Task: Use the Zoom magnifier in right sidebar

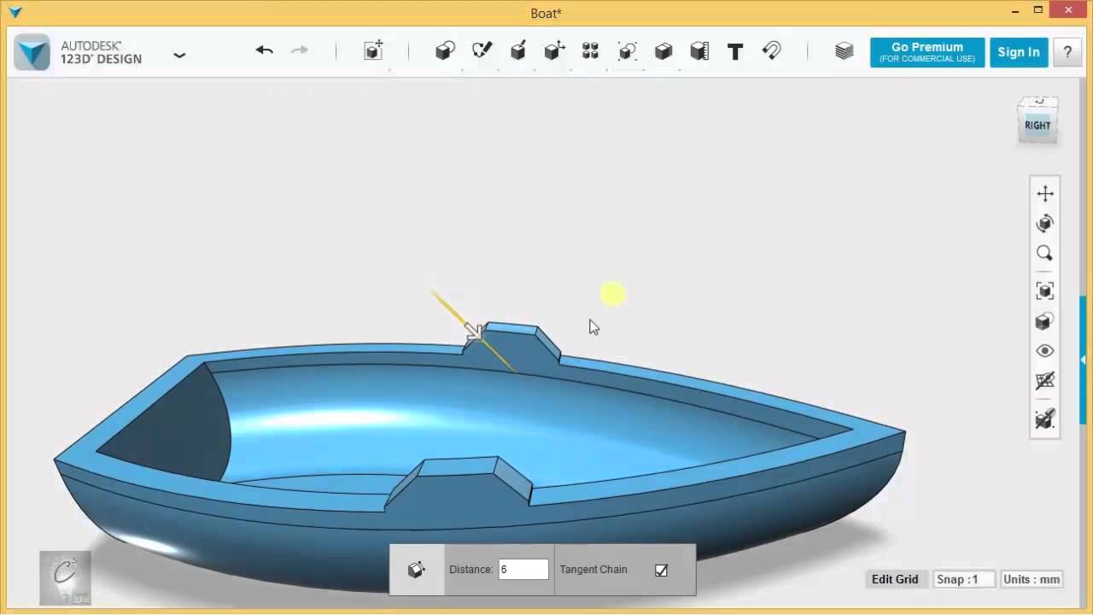Action: 1045,253
